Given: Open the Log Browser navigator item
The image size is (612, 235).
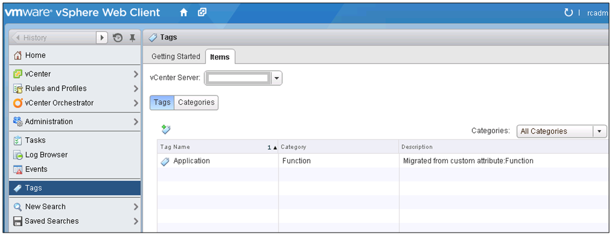Looking at the screenshot, I should point(75,155).
